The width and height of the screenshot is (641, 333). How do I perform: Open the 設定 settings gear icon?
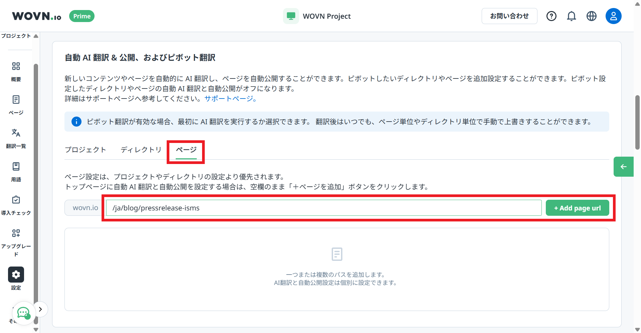[x=16, y=275]
